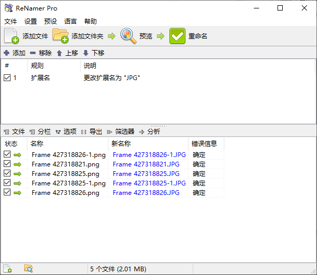Click the Add Files (添加文件) icon
This screenshot has height=275, width=317.
point(12,36)
